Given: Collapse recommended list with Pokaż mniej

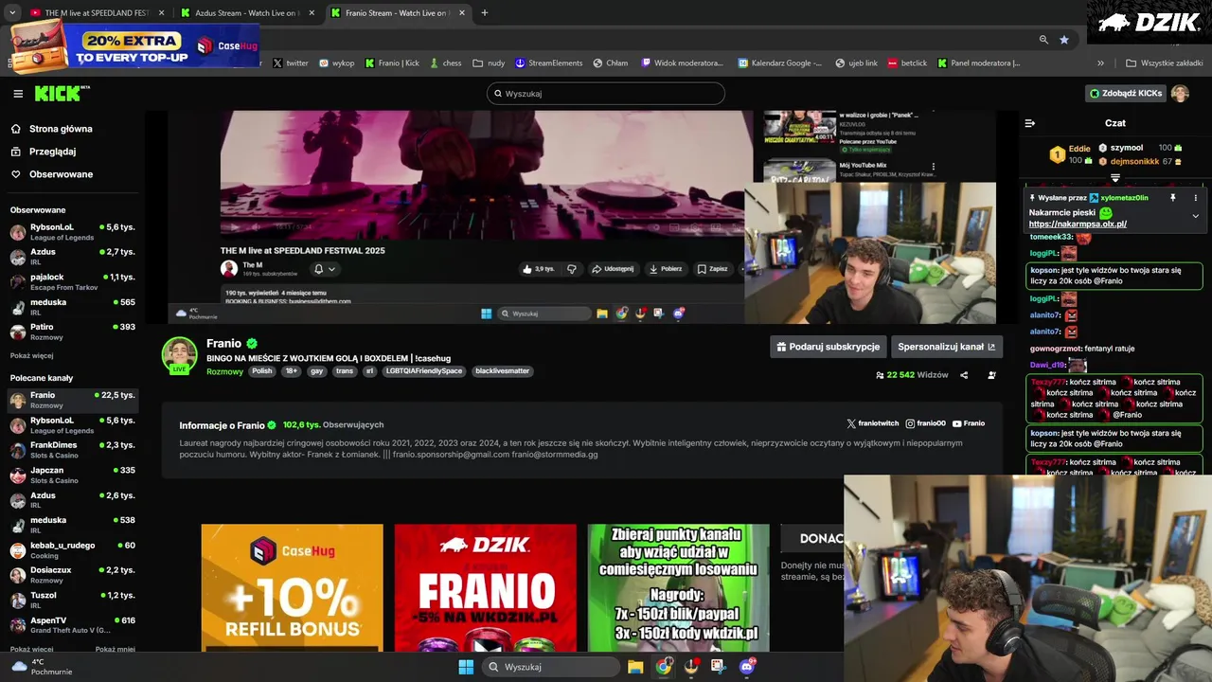Looking at the screenshot, I should tap(115, 650).
